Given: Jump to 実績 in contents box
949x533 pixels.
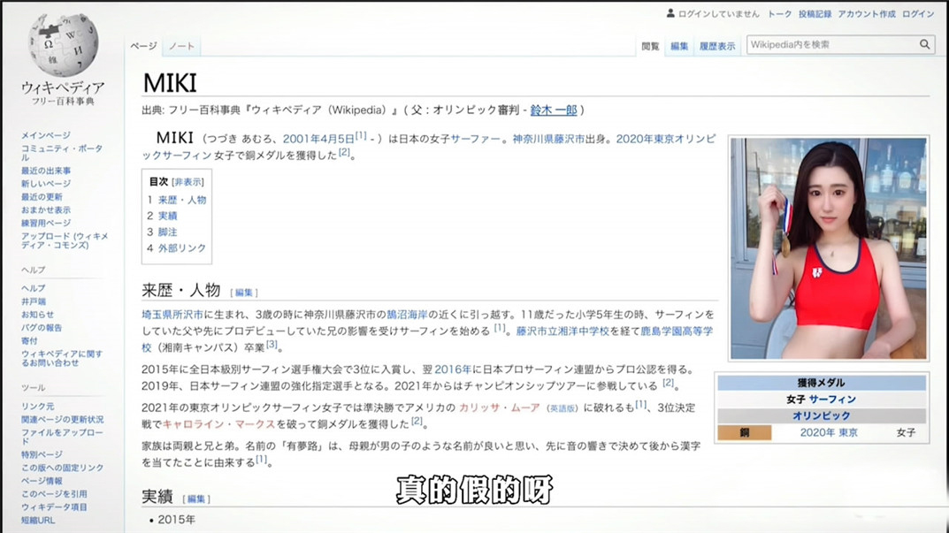Looking at the screenshot, I should tap(168, 216).
